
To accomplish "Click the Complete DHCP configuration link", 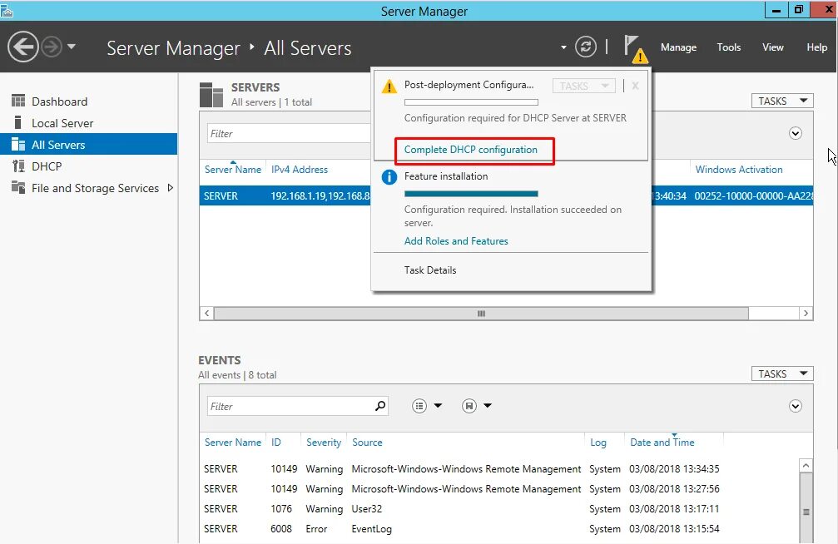I will pyautogui.click(x=470, y=150).
